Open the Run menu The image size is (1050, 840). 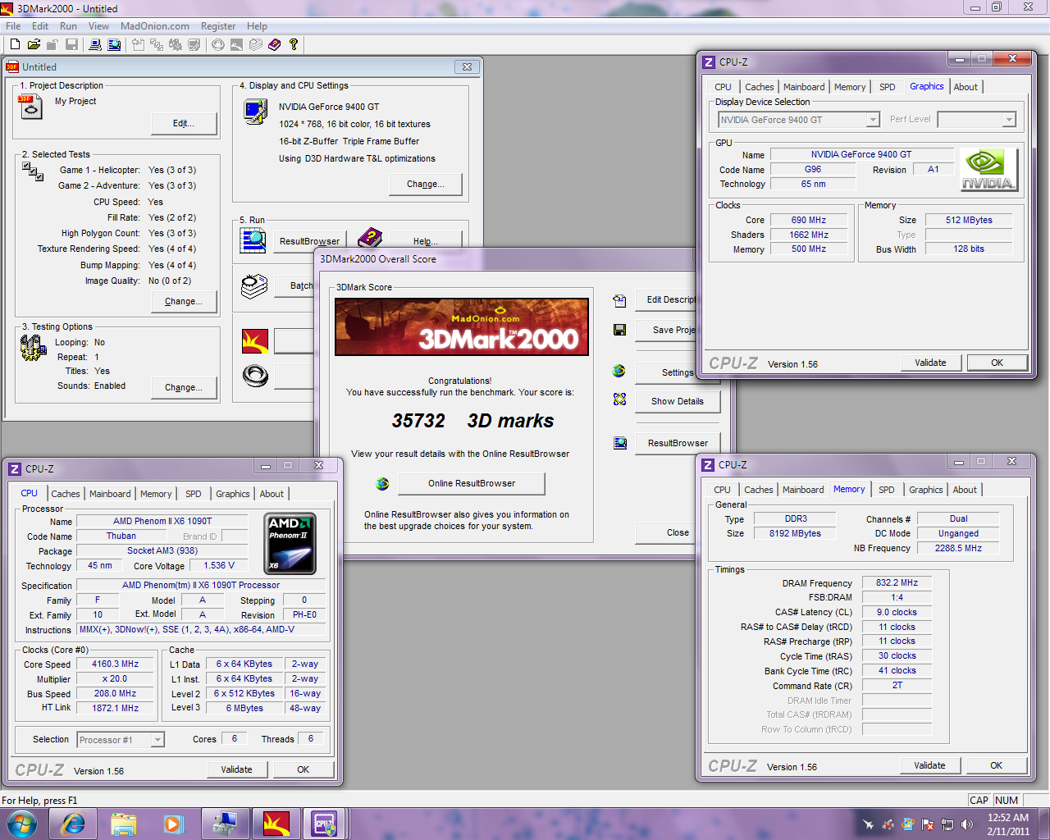[68, 26]
